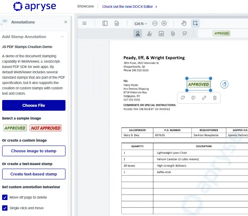Select the file attachment paperclip tool

[x=173, y=33]
